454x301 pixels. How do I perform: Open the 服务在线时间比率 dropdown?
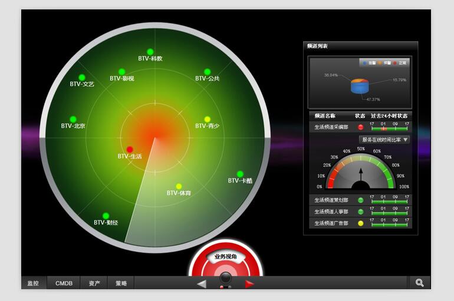point(385,140)
